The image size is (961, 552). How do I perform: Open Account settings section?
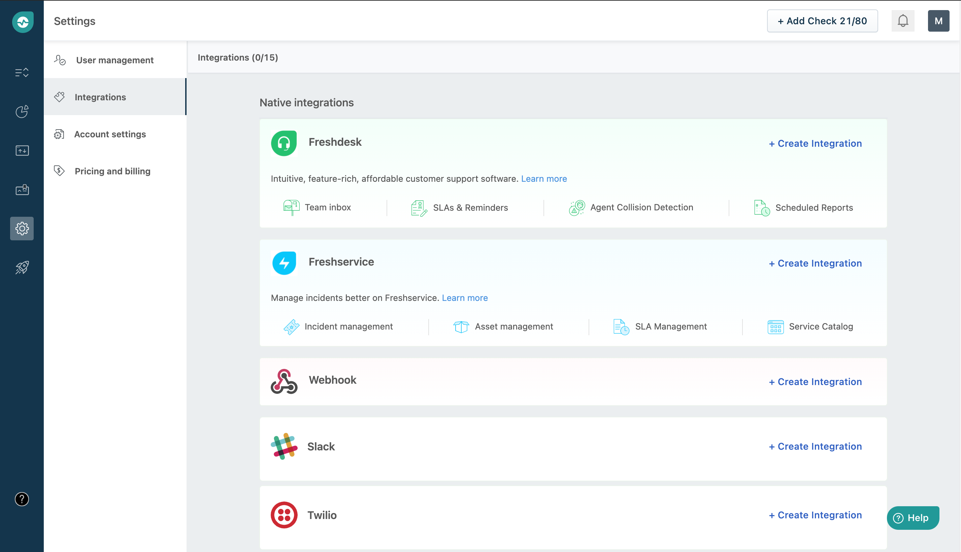click(x=110, y=134)
